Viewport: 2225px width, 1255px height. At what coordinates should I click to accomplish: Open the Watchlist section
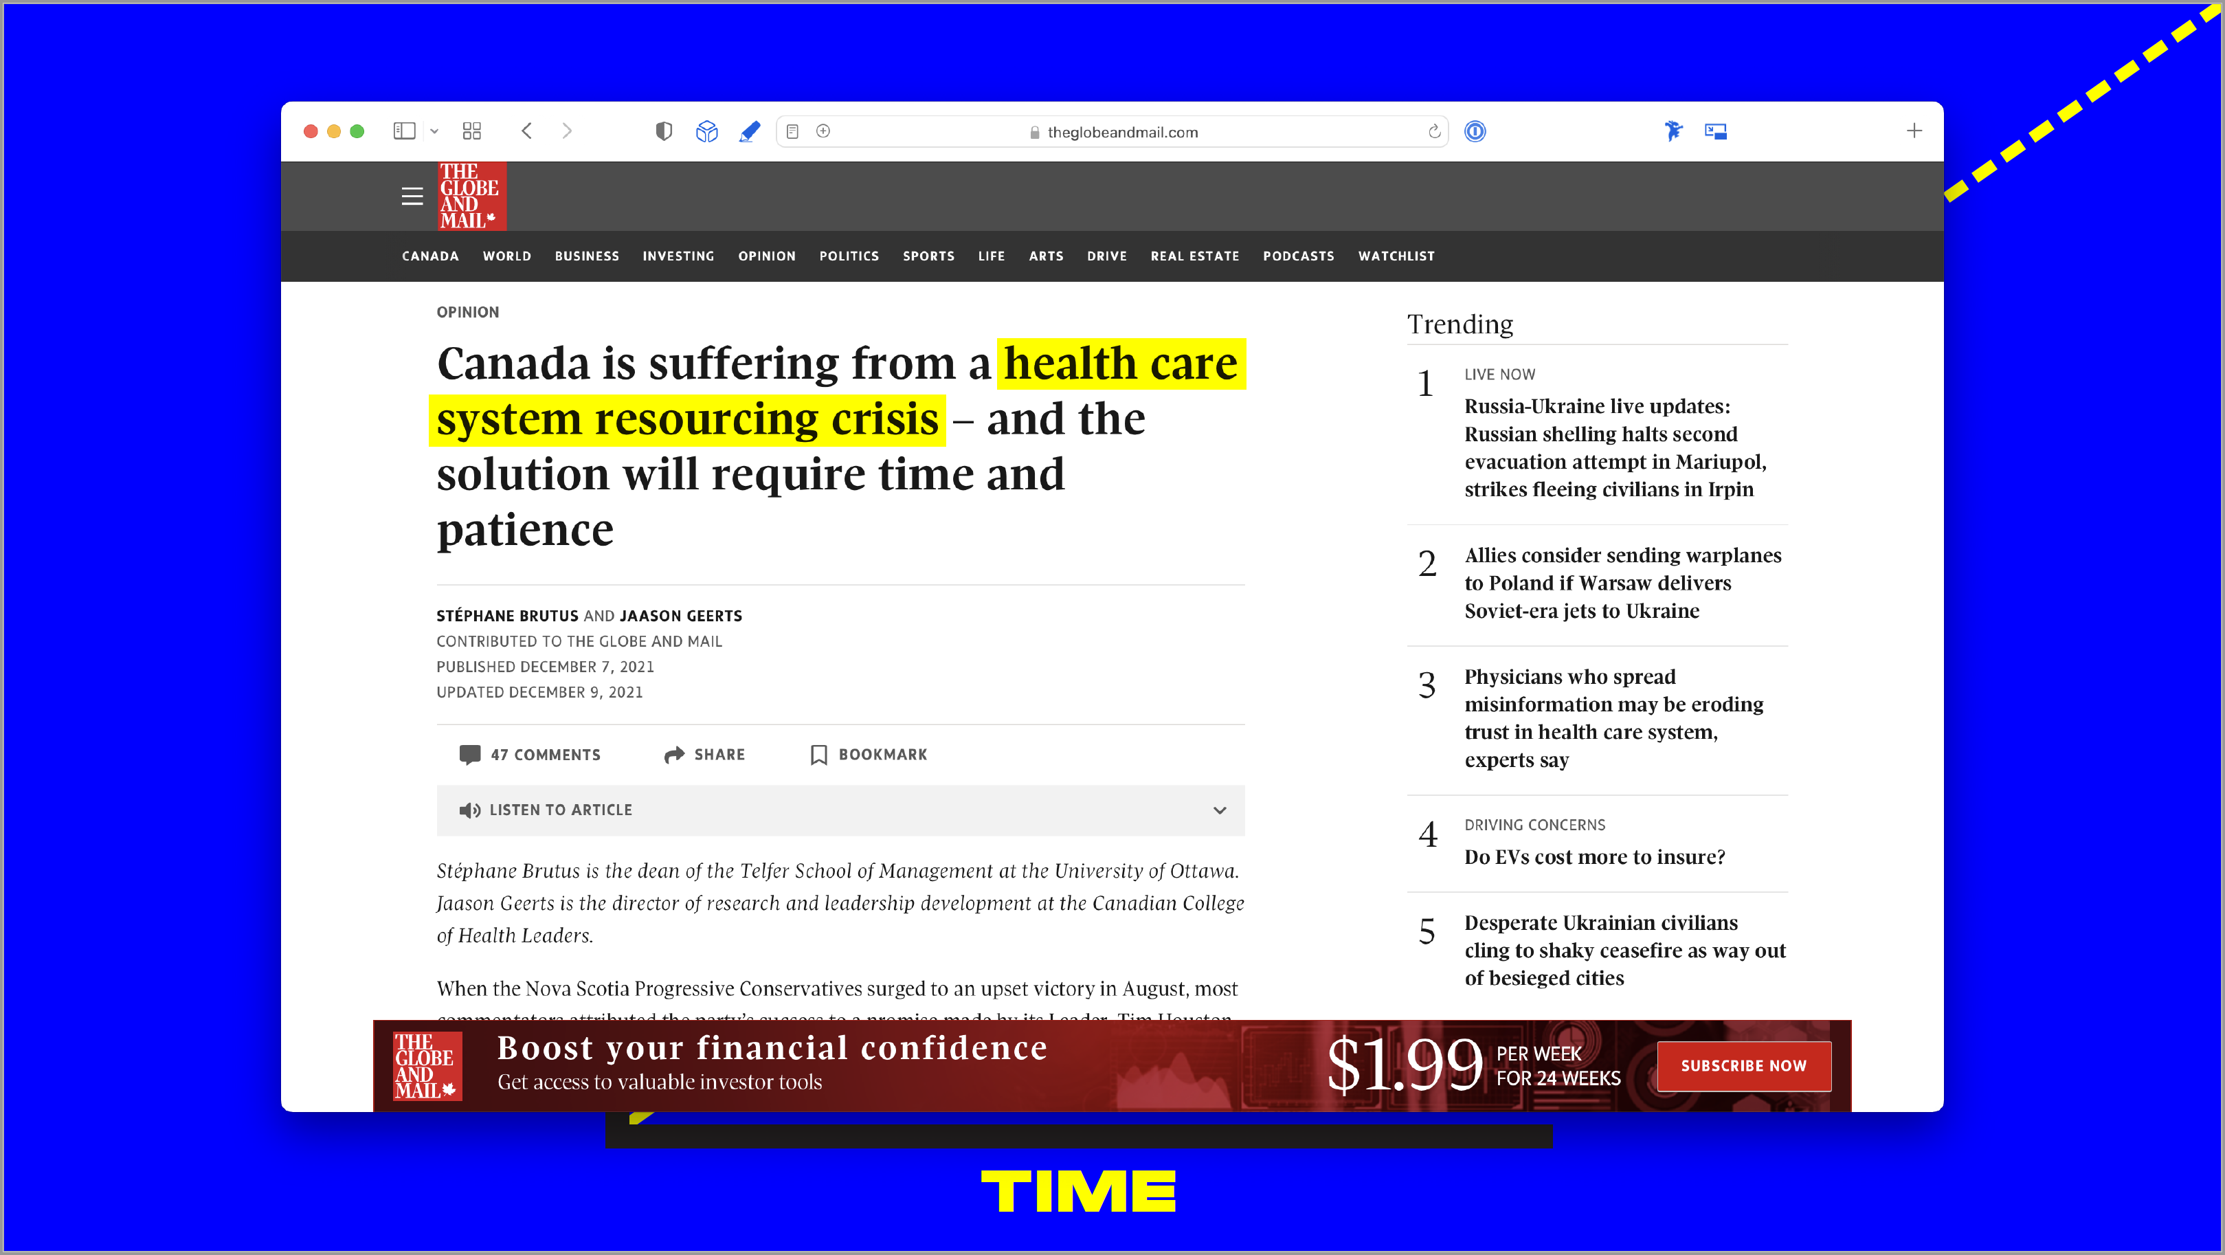coord(1396,256)
